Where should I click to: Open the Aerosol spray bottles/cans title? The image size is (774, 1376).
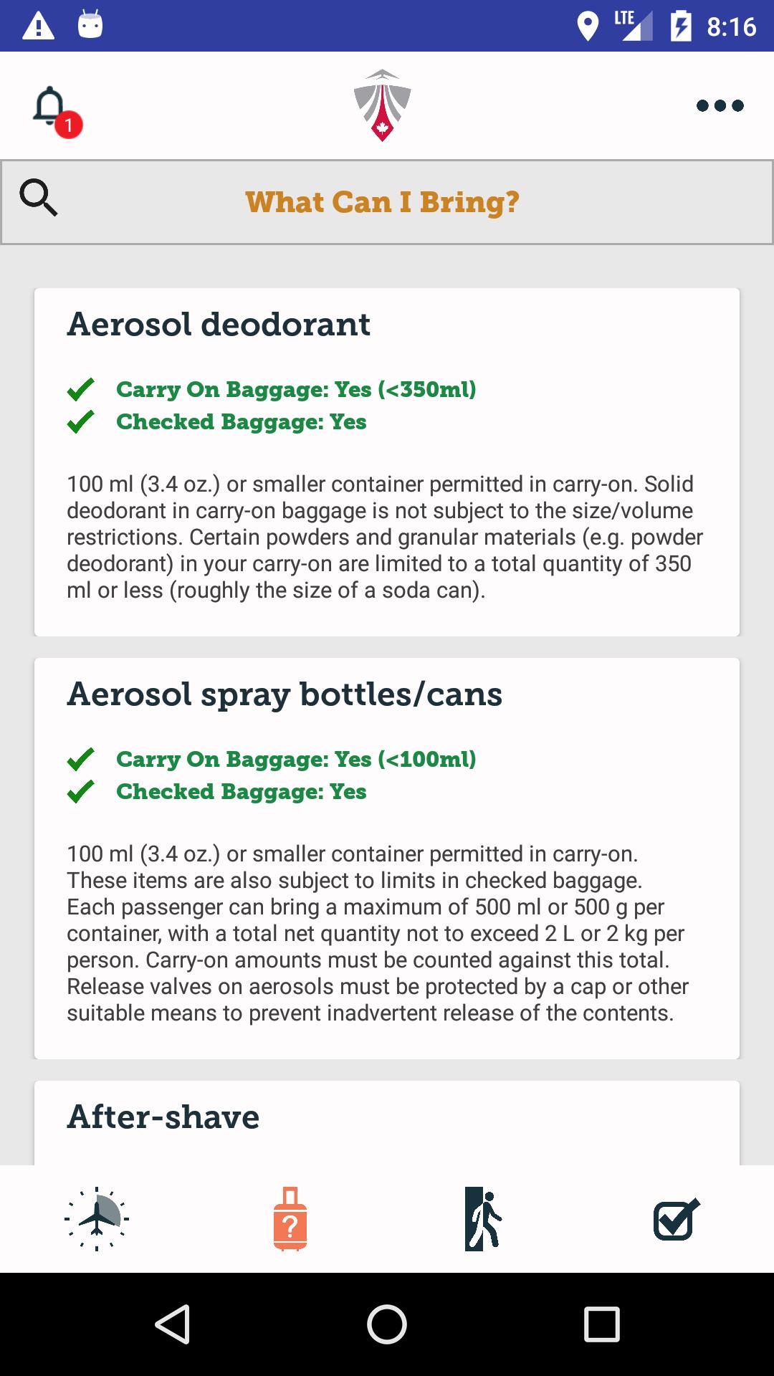(x=285, y=694)
